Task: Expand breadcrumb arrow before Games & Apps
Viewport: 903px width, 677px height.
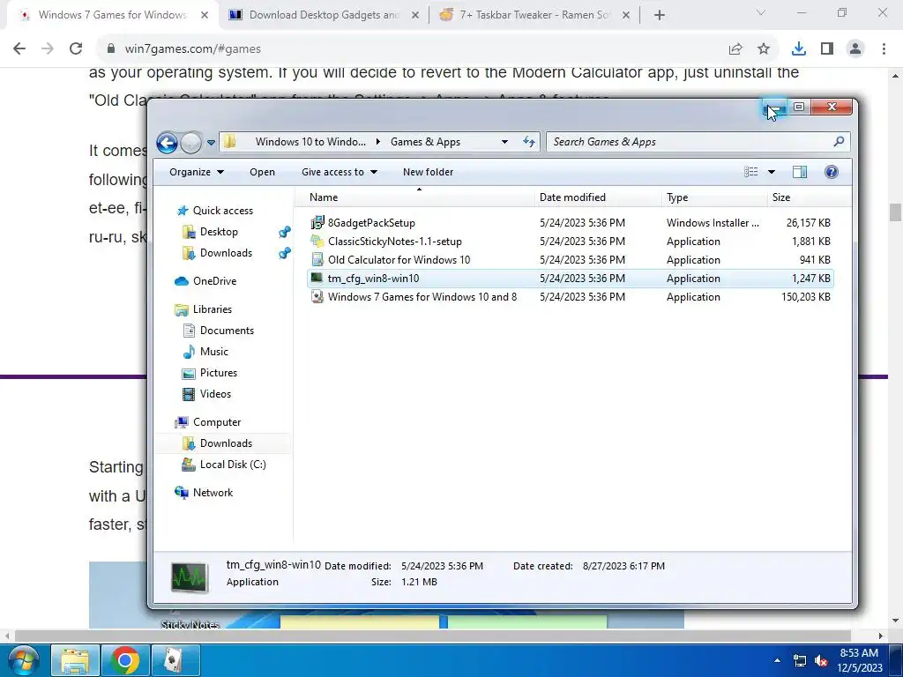Action: [x=377, y=142]
